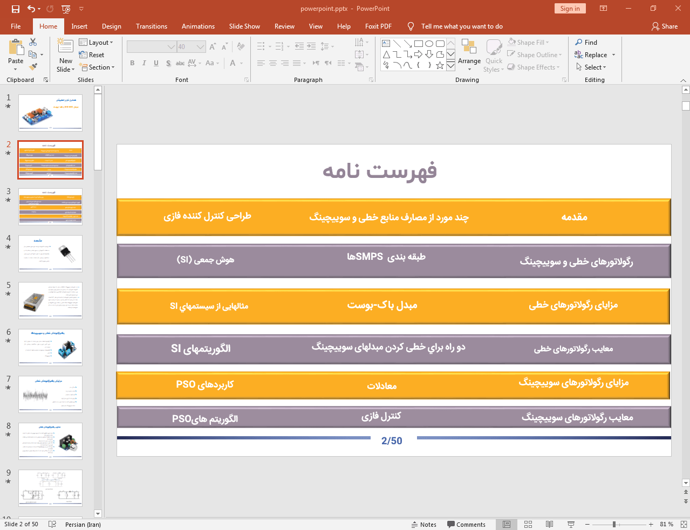Open Reading View from status bar
Viewport: 690px width, 530px height.
549,524
